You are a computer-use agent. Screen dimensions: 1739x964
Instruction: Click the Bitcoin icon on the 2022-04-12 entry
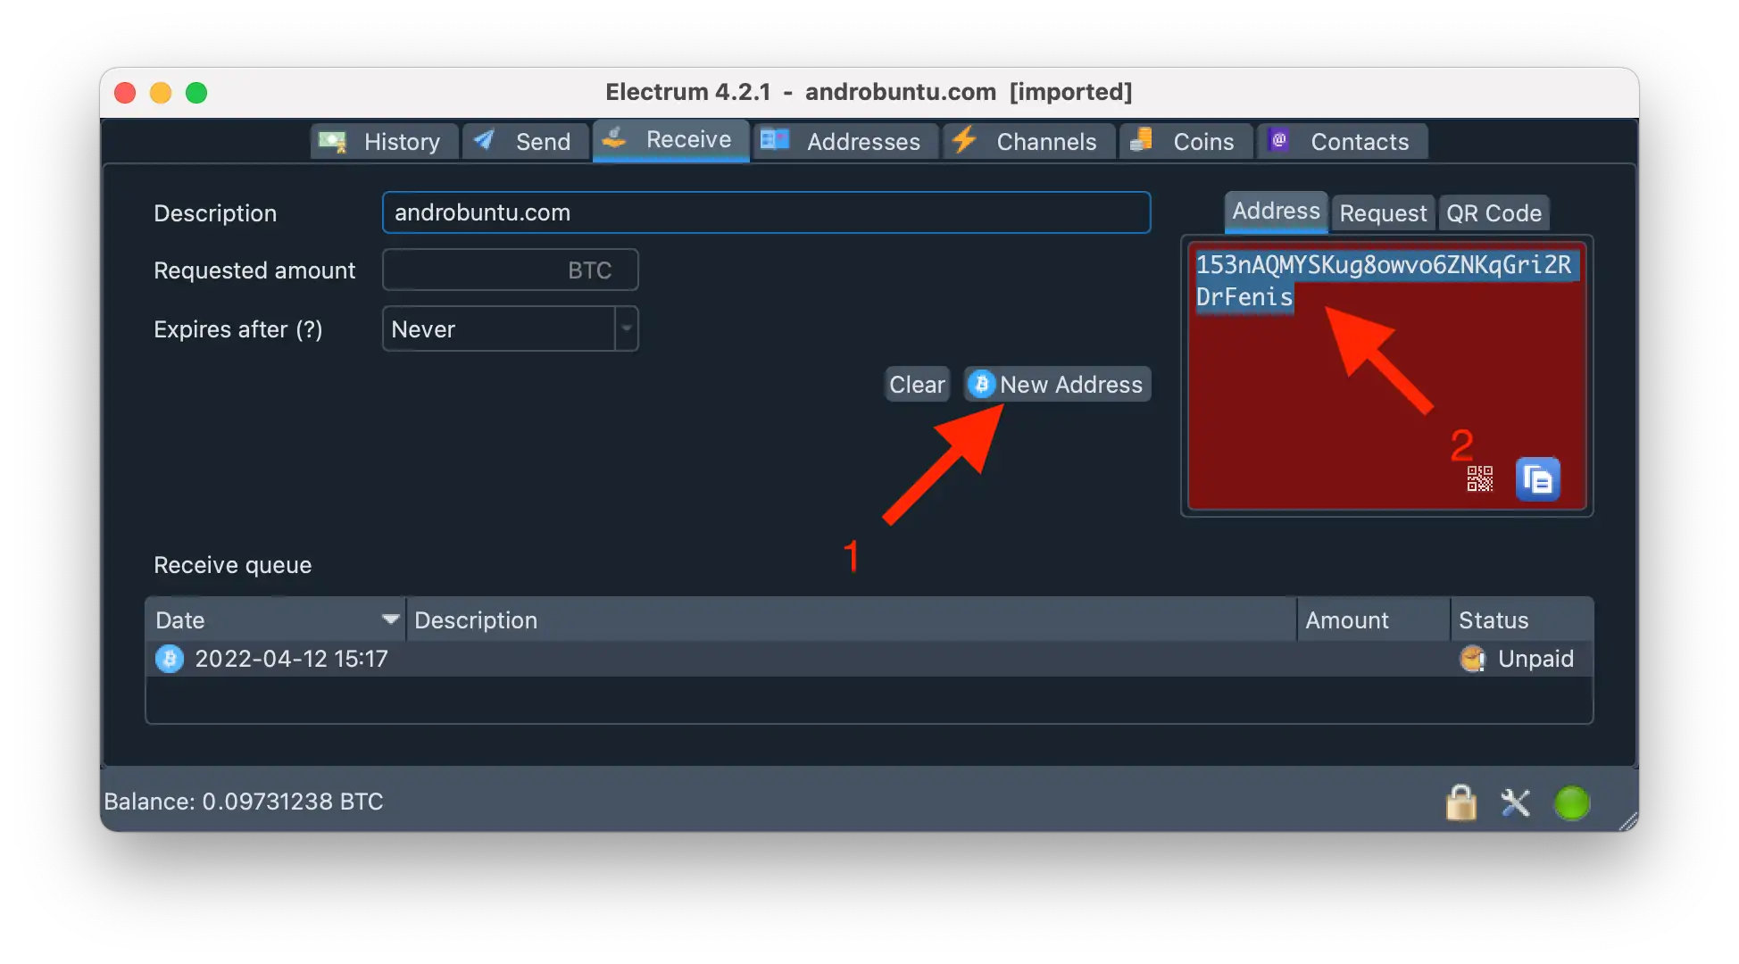169,659
